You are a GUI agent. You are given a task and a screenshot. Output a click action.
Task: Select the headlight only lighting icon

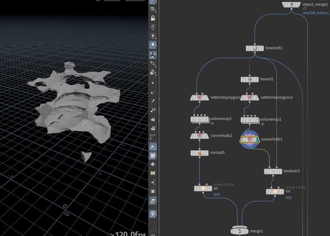(153, 36)
